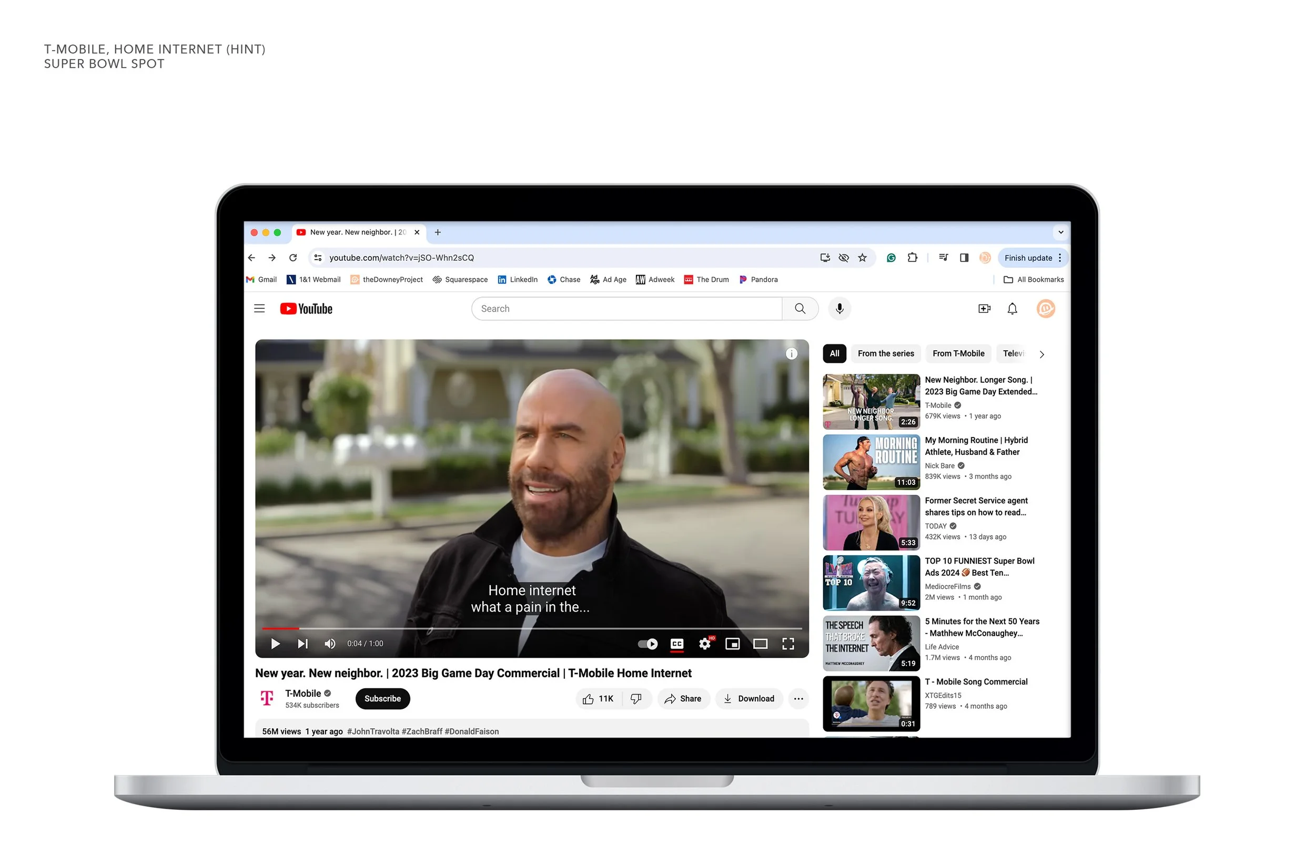Viewport: 1315px width, 845px height.
Task: Click the Grammarly extension icon
Action: tap(891, 258)
